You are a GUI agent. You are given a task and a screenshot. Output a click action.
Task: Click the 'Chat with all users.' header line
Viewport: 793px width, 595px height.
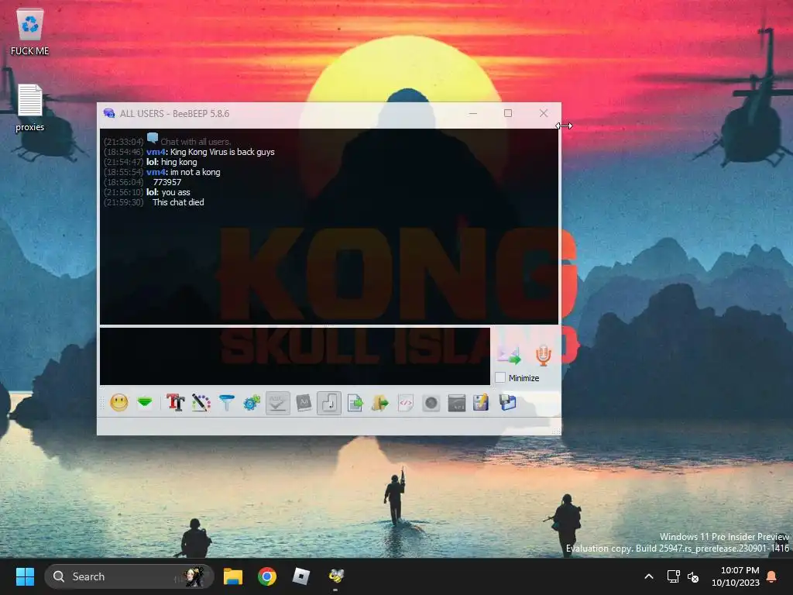pyautogui.click(x=195, y=142)
